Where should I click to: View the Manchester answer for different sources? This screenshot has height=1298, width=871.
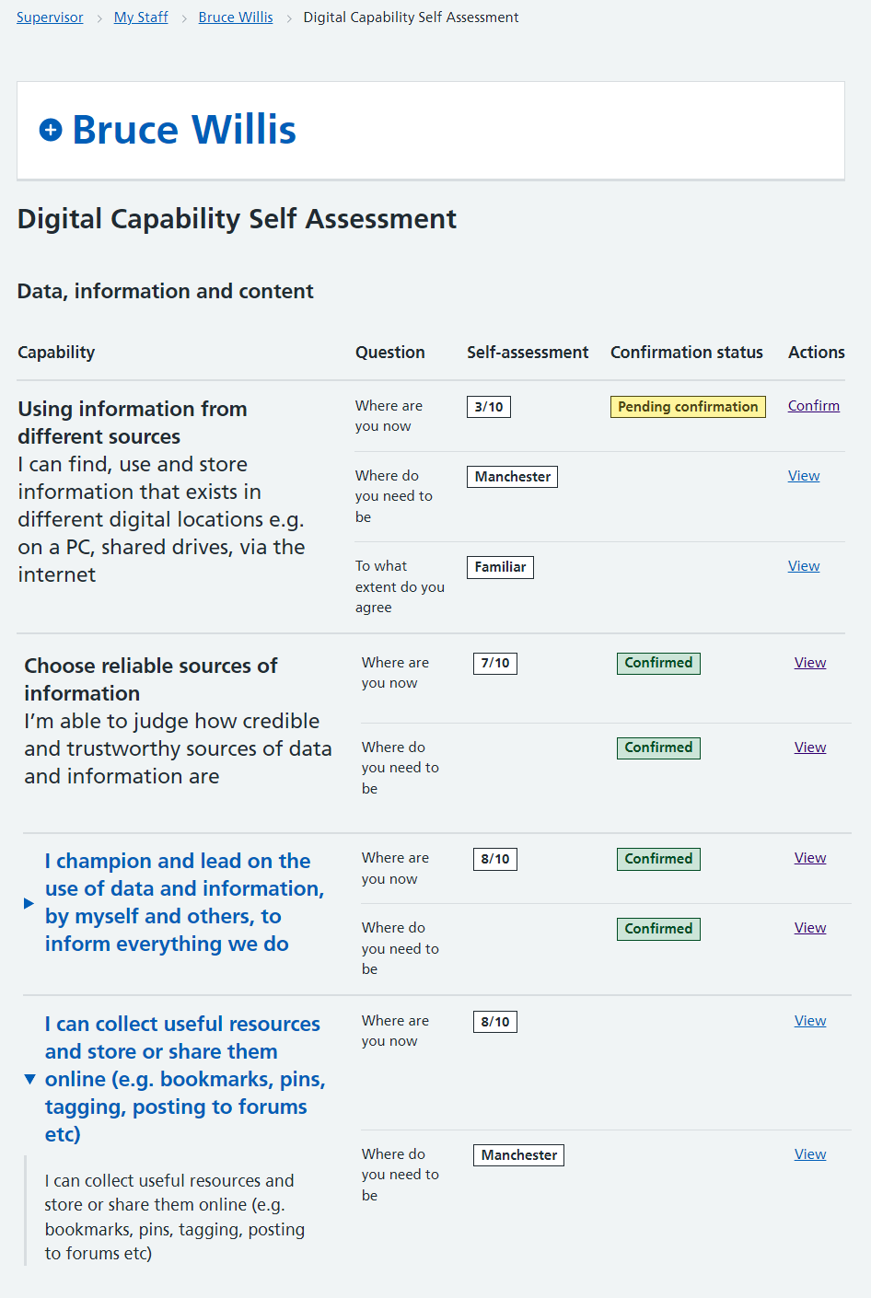click(804, 476)
